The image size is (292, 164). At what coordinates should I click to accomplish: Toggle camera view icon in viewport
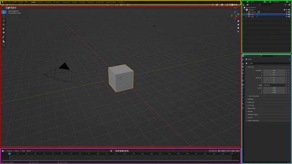238,28
